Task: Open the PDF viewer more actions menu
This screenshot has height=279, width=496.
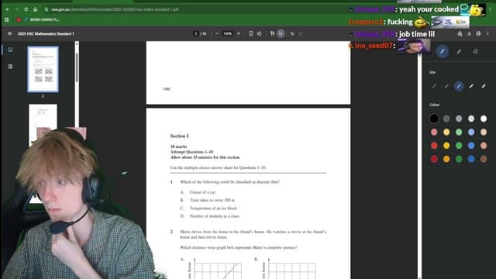Action: pos(487,33)
